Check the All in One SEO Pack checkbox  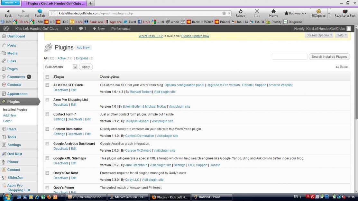tap(47, 85)
